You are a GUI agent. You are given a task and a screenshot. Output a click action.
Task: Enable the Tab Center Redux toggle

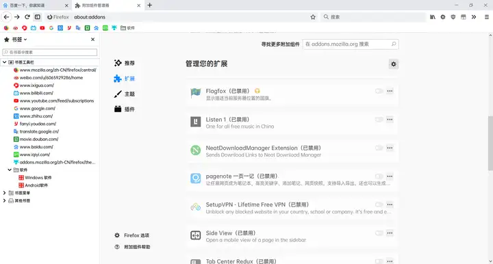[x=379, y=261]
